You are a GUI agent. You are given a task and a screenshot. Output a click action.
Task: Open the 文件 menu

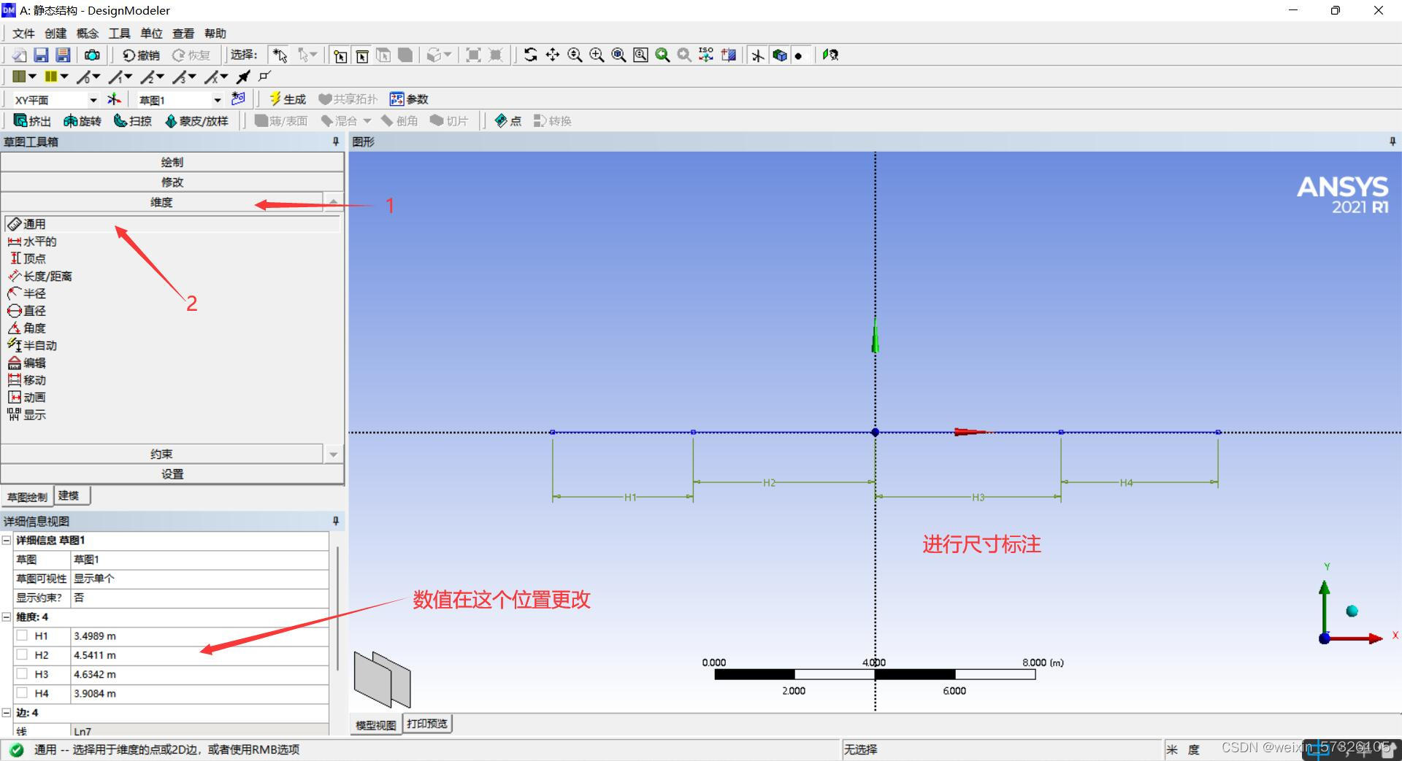click(23, 34)
